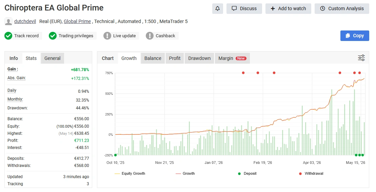Toggle Growth line legend item

pyautogui.click(x=185, y=174)
